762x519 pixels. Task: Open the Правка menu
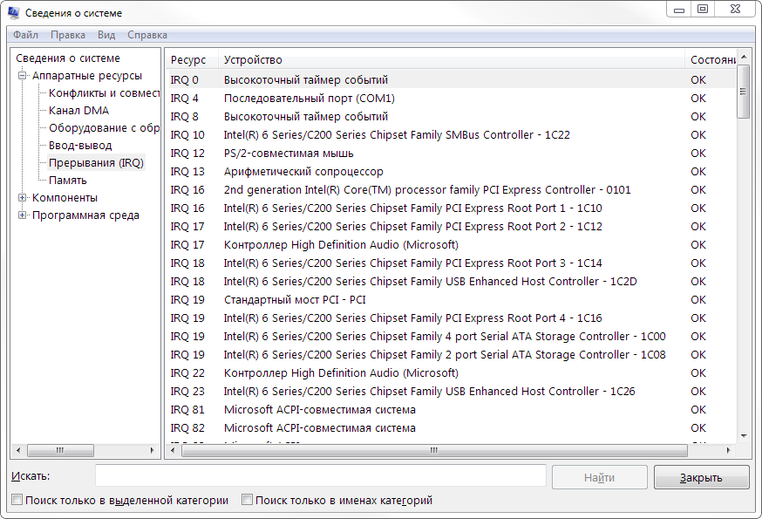click(68, 35)
